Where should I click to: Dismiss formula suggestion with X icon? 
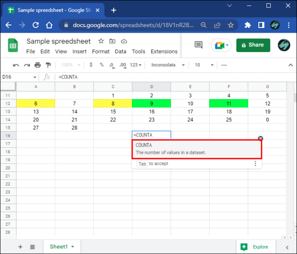[261, 138]
